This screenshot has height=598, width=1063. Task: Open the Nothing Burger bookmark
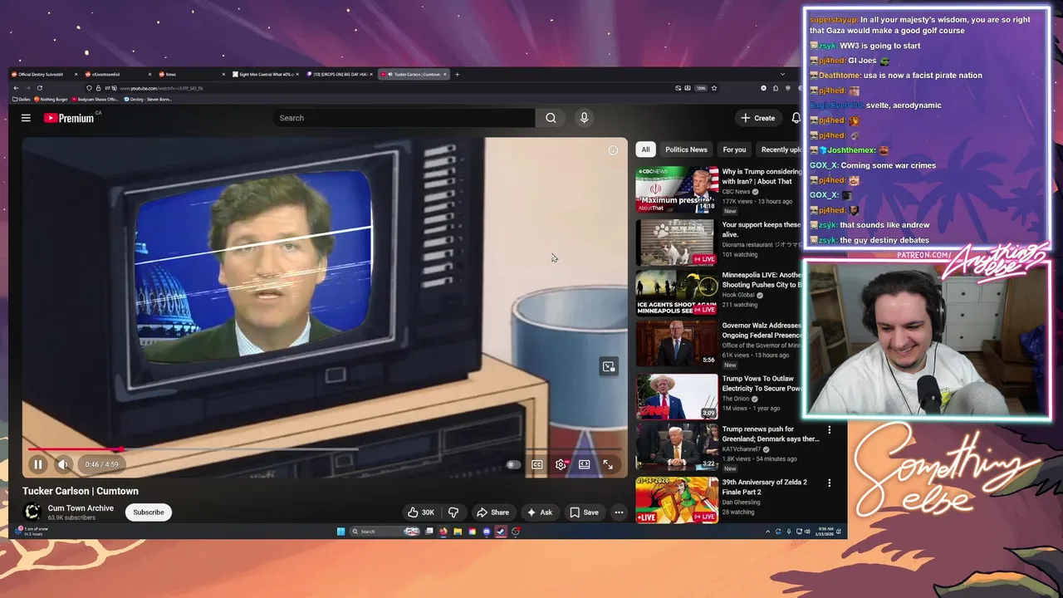(51, 99)
